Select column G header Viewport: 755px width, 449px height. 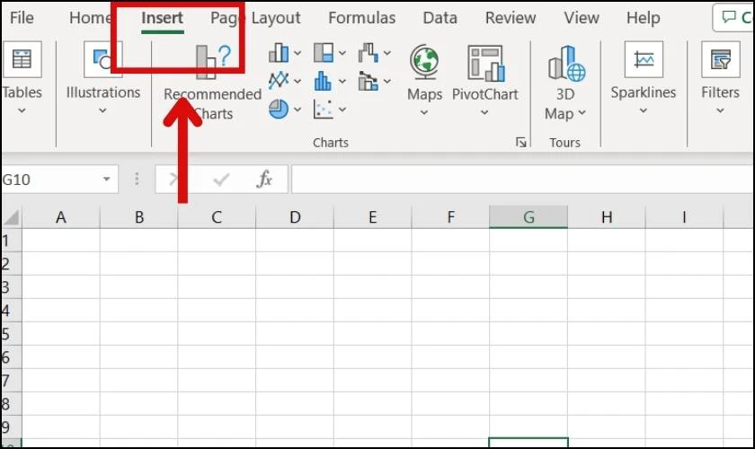(528, 217)
